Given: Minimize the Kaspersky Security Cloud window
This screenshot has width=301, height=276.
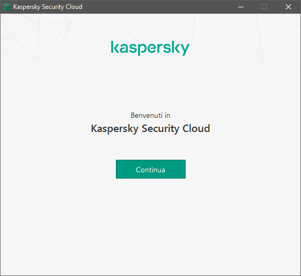Looking at the screenshot, I should (x=241, y=7).
